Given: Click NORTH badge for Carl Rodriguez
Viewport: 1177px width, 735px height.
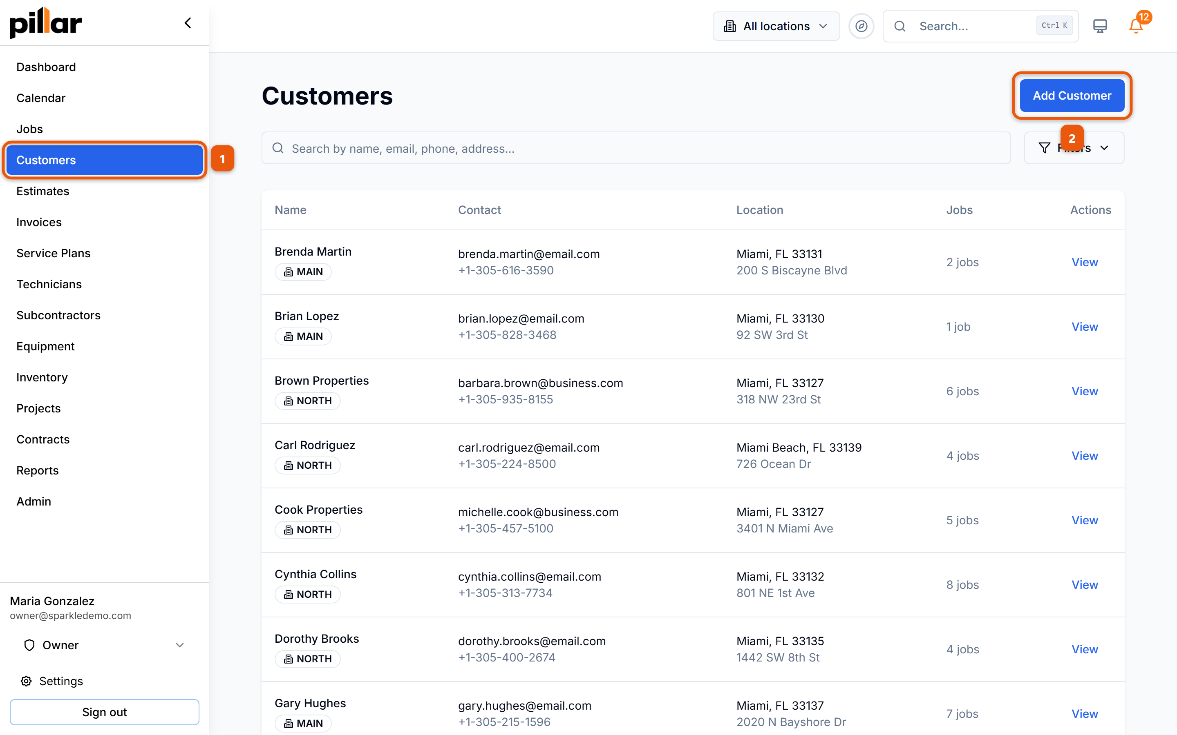Looking at the screenshot, I should 307,465.
